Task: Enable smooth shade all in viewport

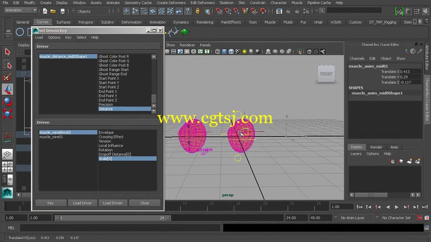Action: 224,51
